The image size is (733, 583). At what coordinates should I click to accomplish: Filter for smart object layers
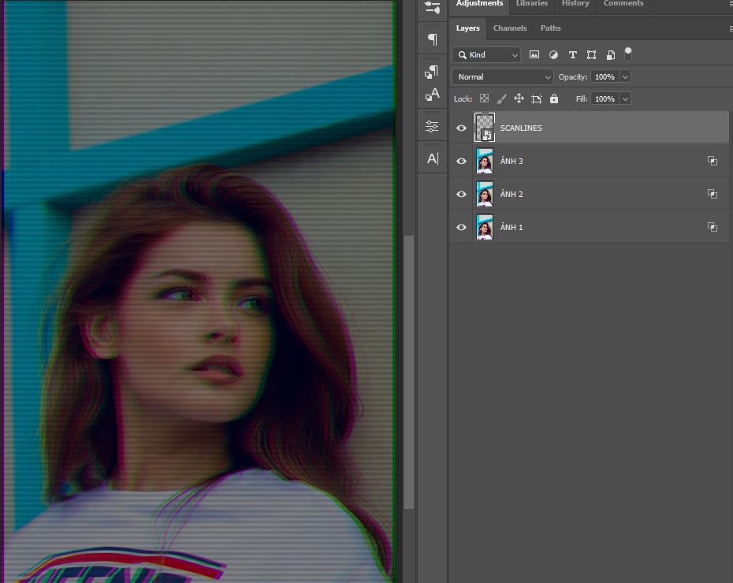click(x=611, y=54)
